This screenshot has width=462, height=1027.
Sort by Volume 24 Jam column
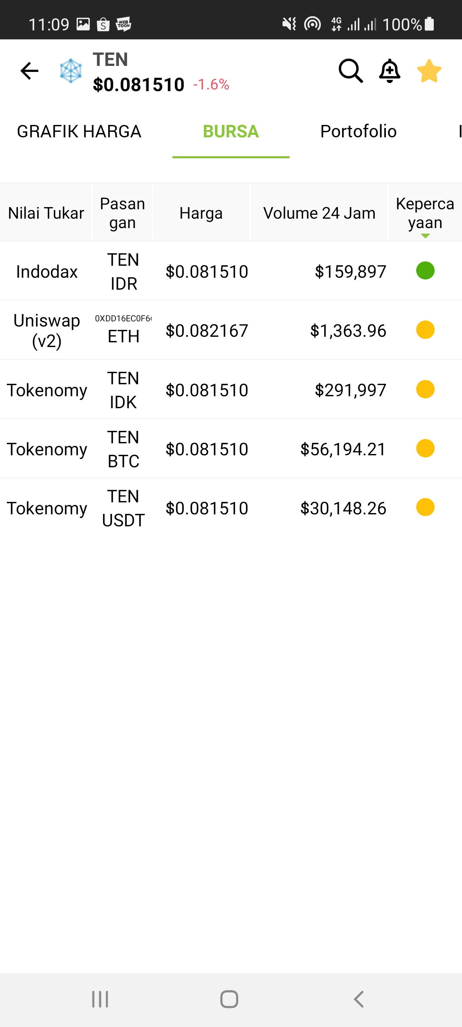coord(319,213)
